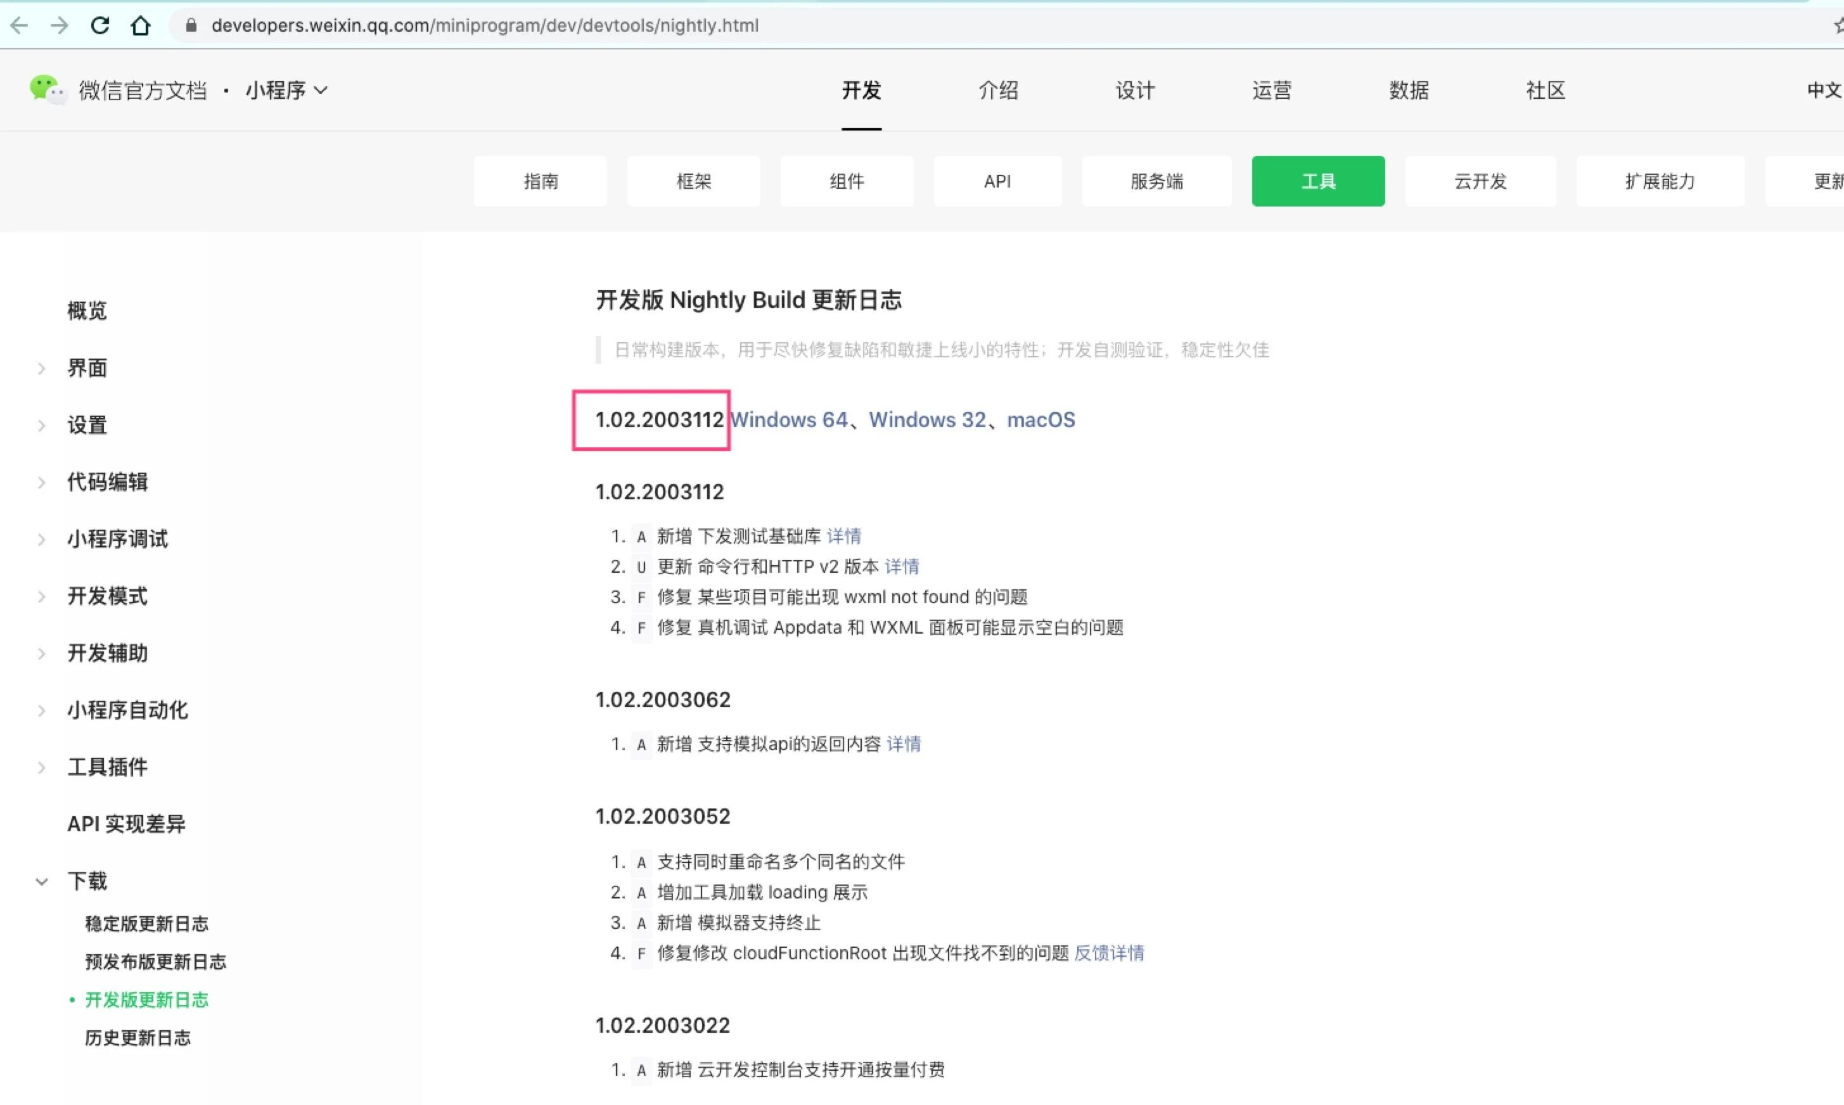Reload the page with refresh icon
The image size is (1844, 1105).
[99, 25]
